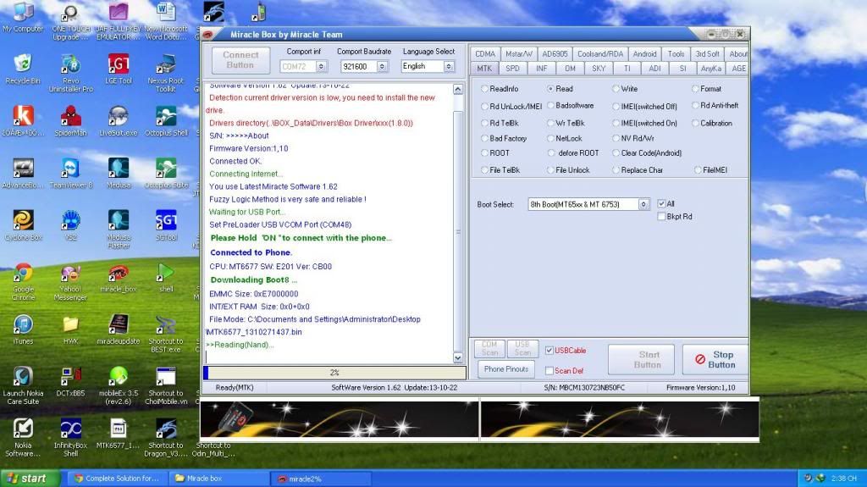The height and width of the screenshot is (487, 867).
Task: Switch to miracle2% taskbar item
Action: [321, 479]
